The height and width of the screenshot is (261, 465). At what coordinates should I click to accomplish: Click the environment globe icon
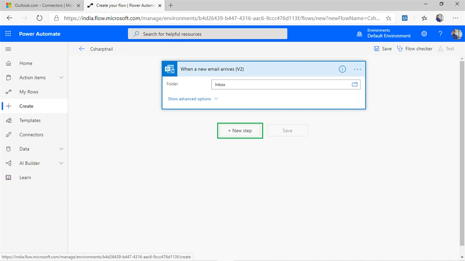click(360, 34)
